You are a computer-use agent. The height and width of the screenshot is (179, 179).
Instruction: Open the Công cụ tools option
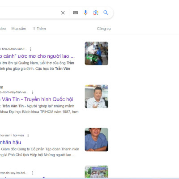pyautogui.click(x=104, y=29)
